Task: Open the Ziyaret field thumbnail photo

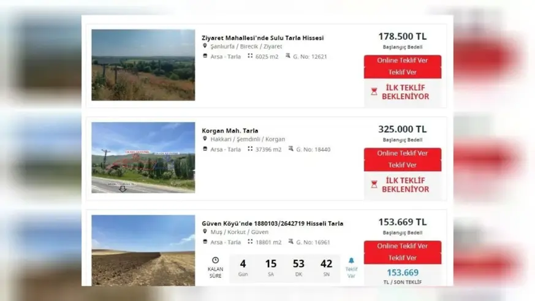Action: (x=143, y=65)
